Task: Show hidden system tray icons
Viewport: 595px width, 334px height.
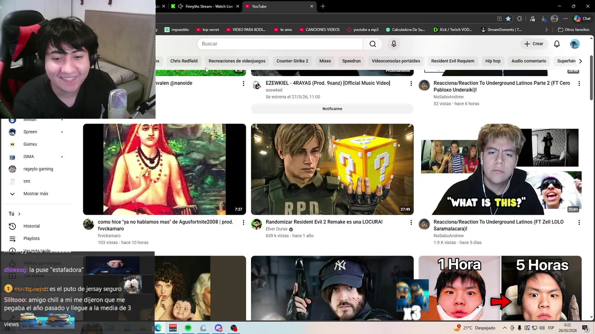Action: tap(505, 328)
